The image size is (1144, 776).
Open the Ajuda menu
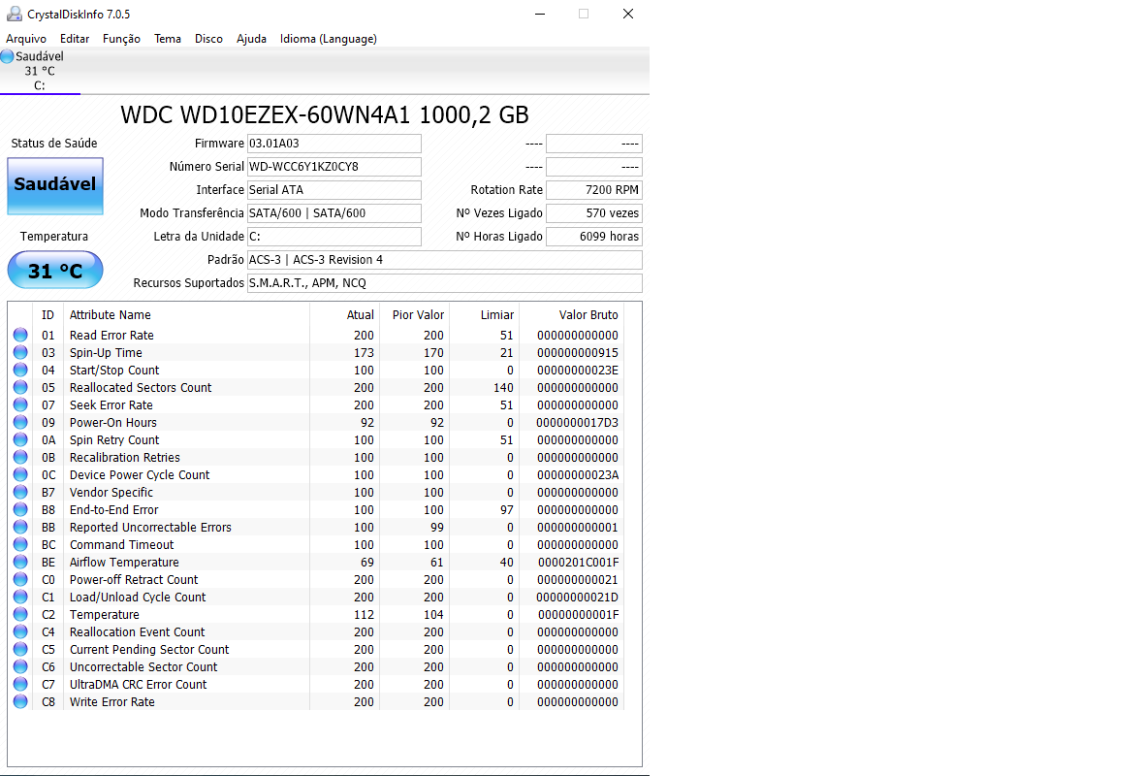(251, 39)
